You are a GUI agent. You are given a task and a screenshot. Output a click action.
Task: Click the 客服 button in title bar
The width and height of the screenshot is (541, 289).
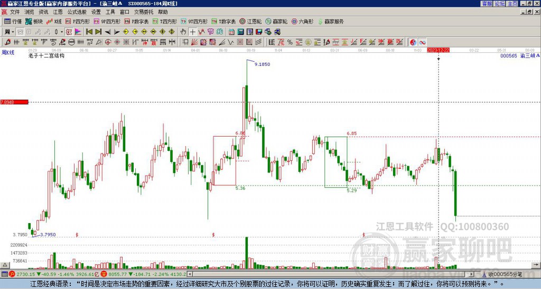click(x=487, y=3)
